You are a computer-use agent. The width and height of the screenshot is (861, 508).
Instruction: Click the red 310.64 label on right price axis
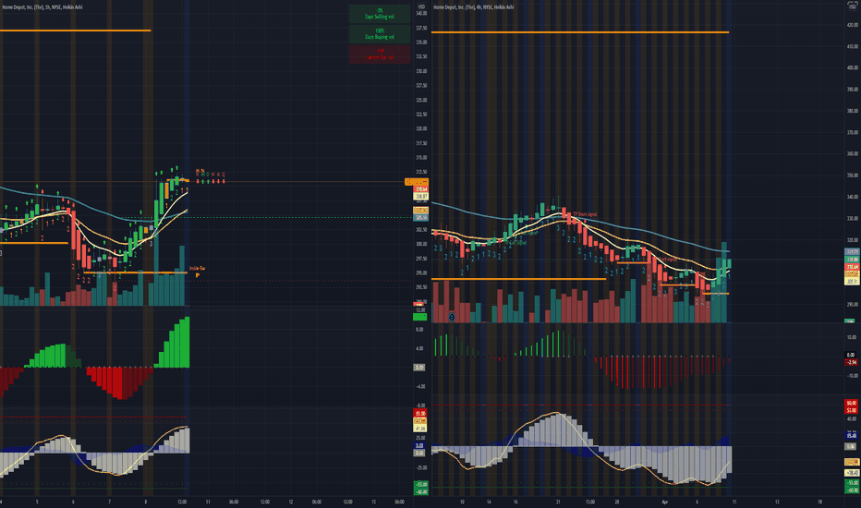click(x=852, y=267)
